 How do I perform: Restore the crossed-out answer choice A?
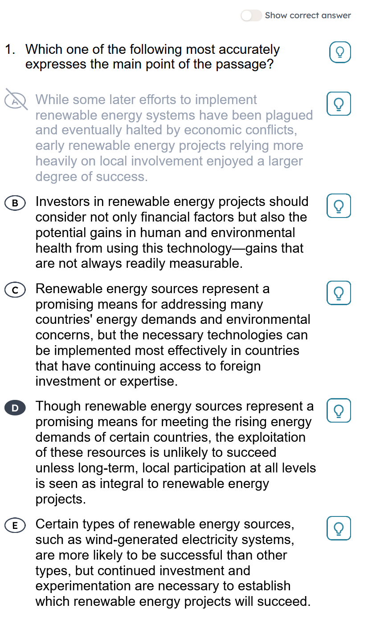pyautogui.click(x=16, y=100)
